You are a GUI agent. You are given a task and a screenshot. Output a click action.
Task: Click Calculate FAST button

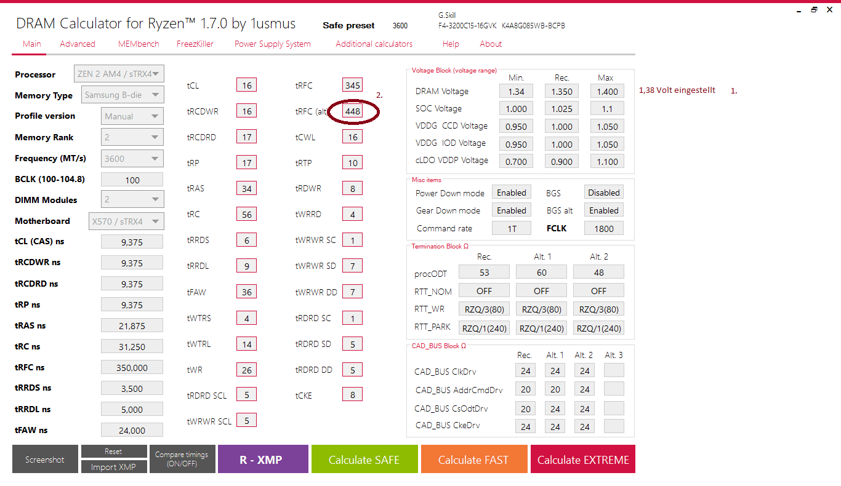pos(473,459)
